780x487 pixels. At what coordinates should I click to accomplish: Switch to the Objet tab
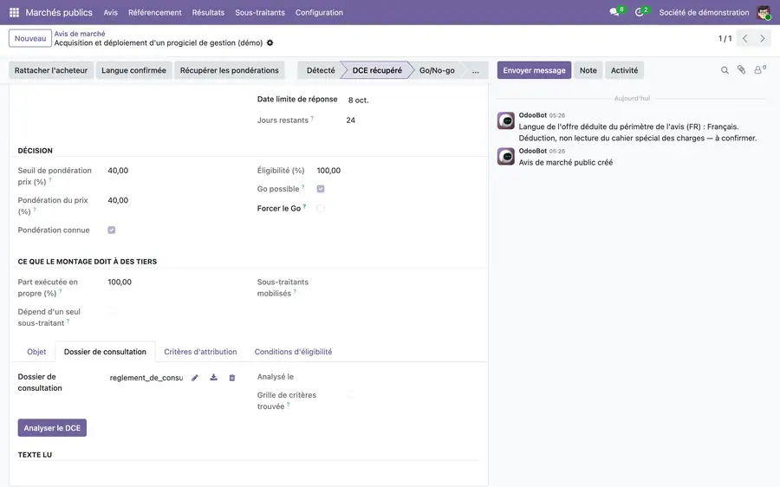coord(36,352)
